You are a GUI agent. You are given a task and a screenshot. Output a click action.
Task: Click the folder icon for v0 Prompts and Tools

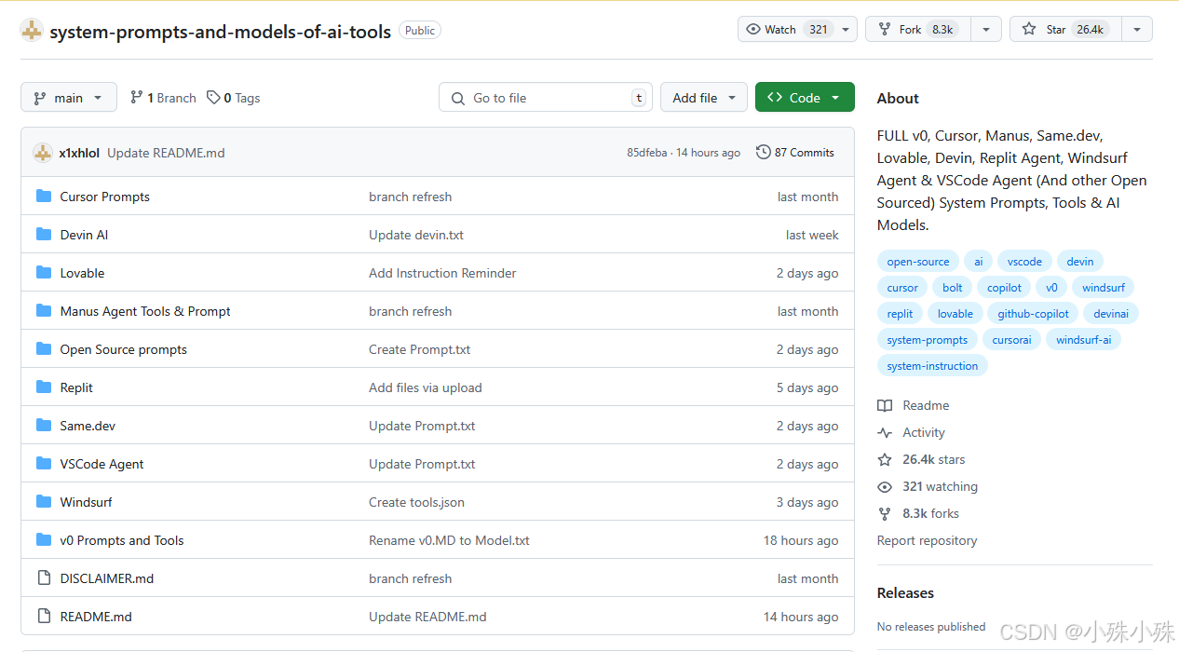click(44, 540)
